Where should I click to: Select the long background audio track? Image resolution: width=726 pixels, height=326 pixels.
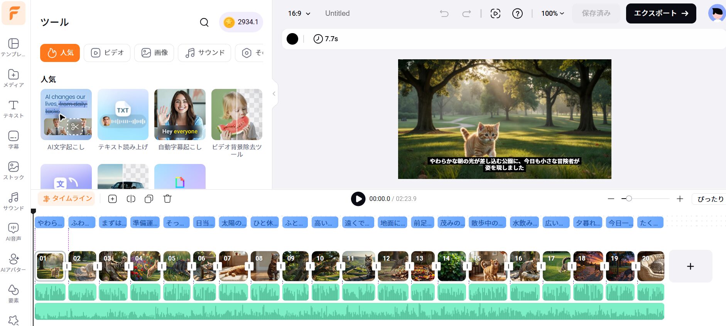pyautogui.click(x=349, y=311)
